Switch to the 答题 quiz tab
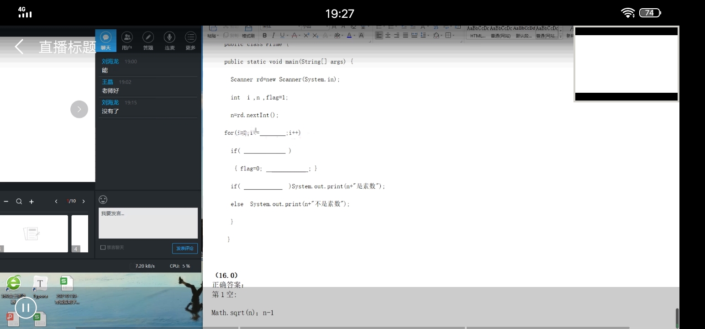Screen dimensions: 705x329 pyautogui.click(x=148, y=41)
